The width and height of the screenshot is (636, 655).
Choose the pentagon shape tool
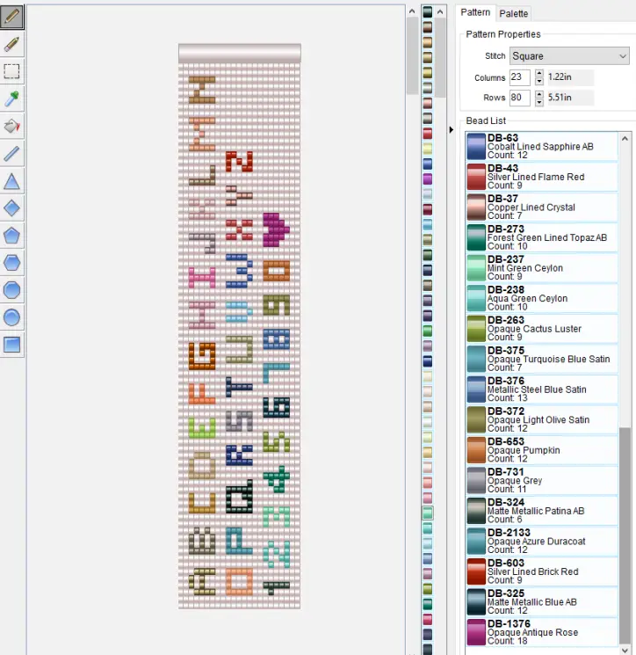[12, 236]
